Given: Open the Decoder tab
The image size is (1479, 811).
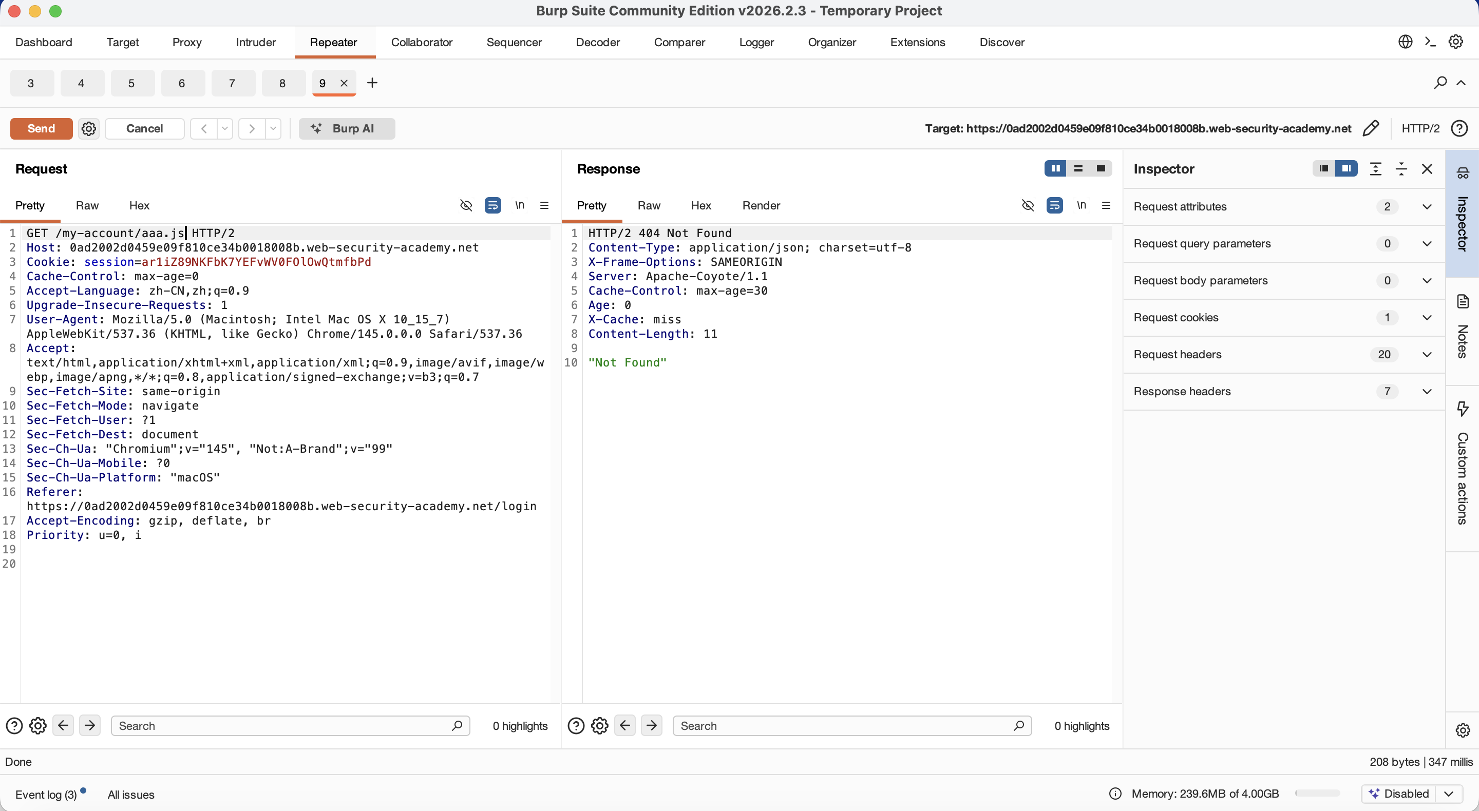Looking at the screenshot, I should point(598,43).
